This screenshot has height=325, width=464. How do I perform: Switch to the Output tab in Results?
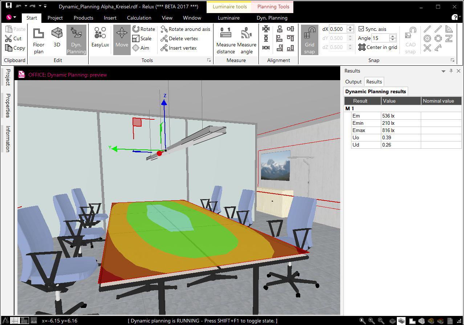353,82
